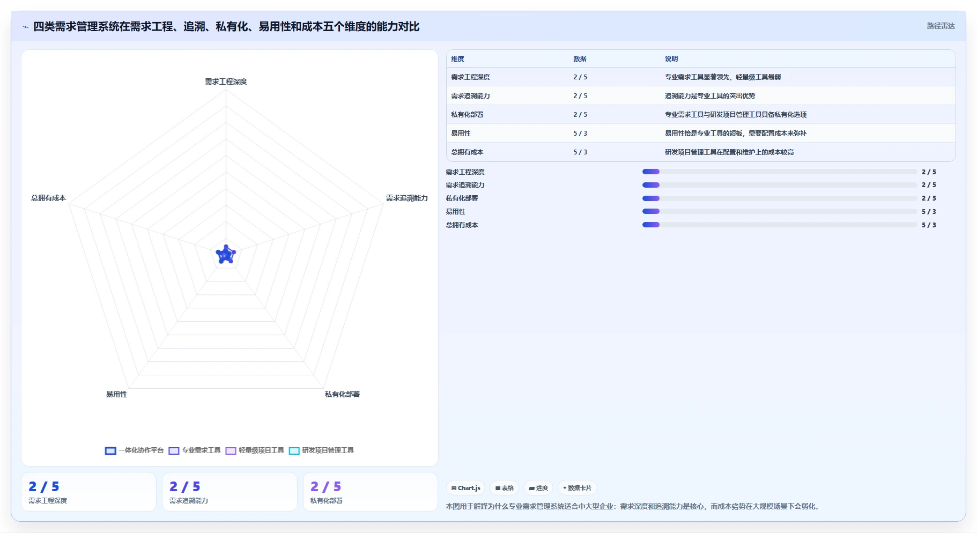Click the description 追溯能力是专业工具的突出优势
The height and width of the screenshot is (533, 977).
(710, 96)
